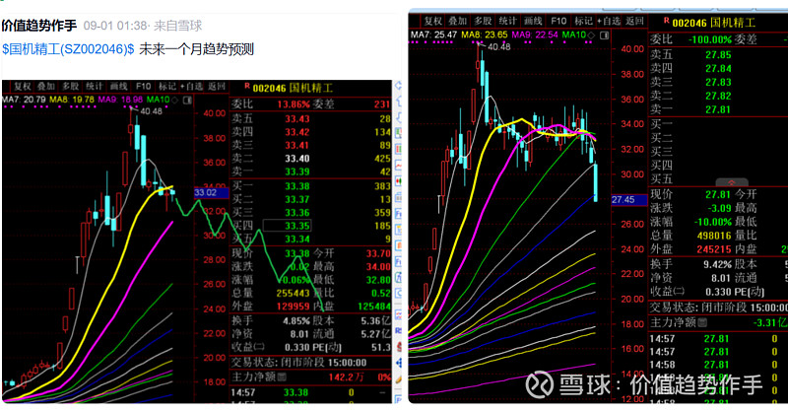Click the boxed 买四 price 33.35 in the left order book
The image size is (788, 411).
[288, 226]
